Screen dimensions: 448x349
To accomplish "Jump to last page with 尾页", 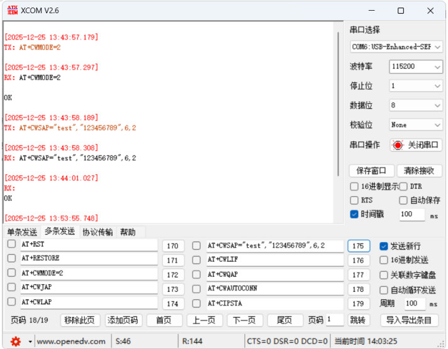I will click(284, 320).
